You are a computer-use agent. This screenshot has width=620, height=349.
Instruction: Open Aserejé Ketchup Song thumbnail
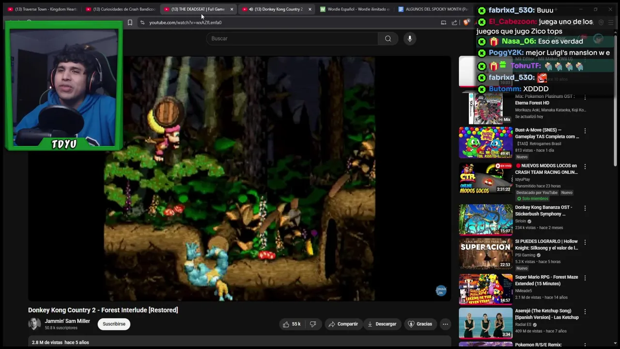point(485,323)
